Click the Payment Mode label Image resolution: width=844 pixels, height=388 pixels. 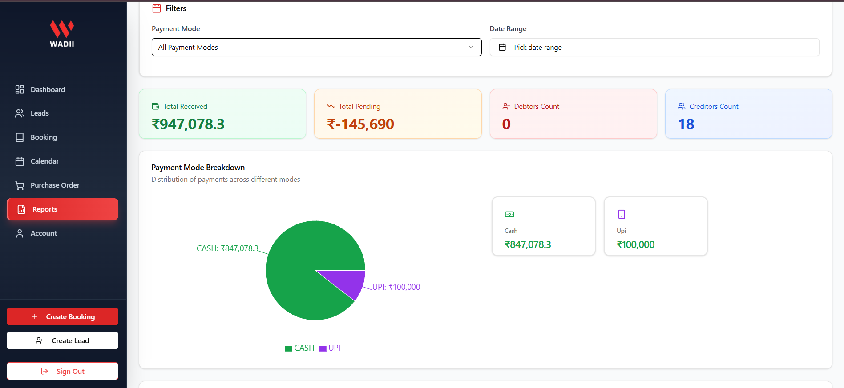[x=176, y=29]
